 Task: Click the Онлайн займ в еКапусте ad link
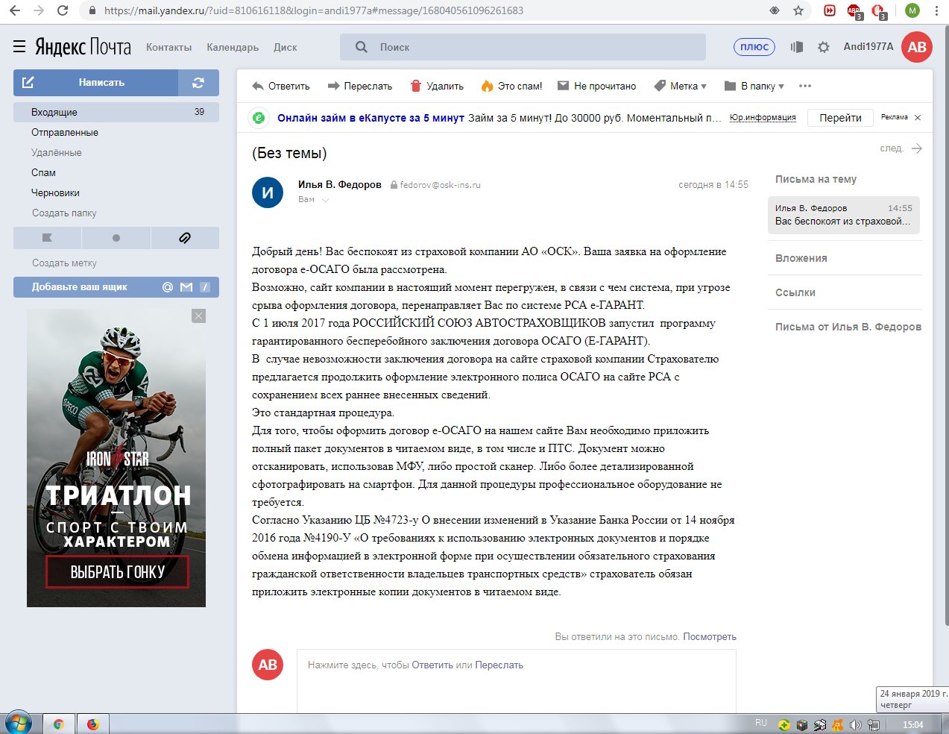coord(371,118)
